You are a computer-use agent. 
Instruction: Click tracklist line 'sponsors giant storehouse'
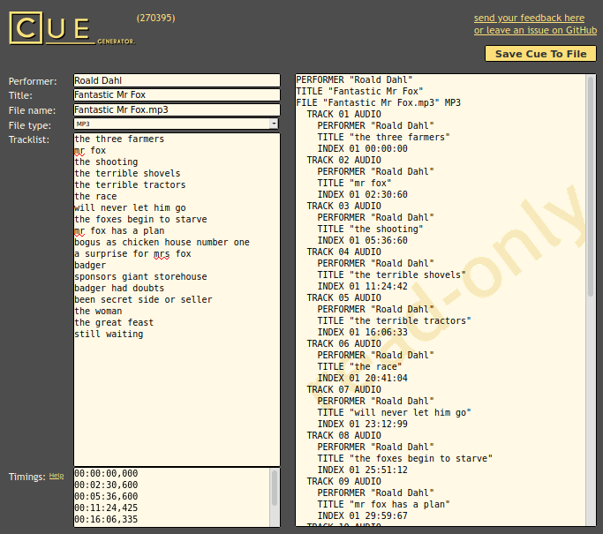pyautogui.click(x=140, y=277)
